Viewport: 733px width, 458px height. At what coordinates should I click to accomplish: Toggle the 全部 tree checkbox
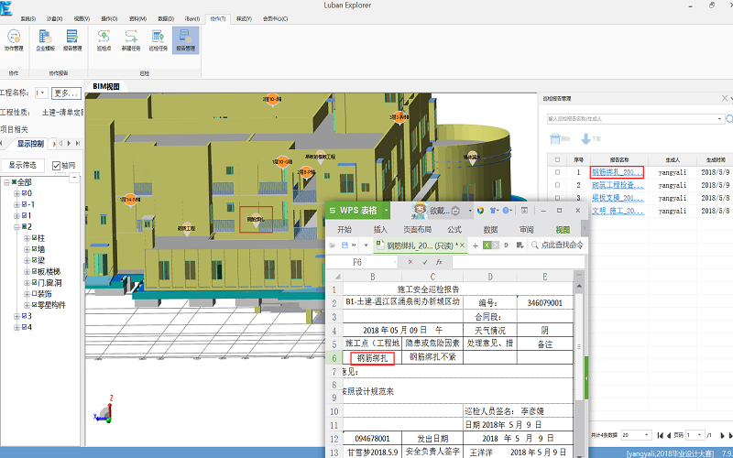[x=15, y=181]
